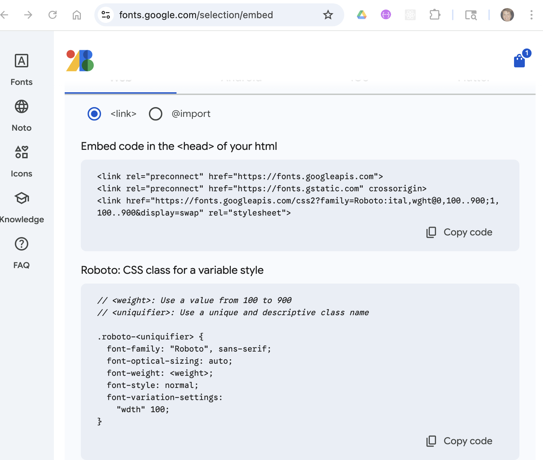Click the font-weight: <weight> line
543x460 pixels.
[160, 373]
